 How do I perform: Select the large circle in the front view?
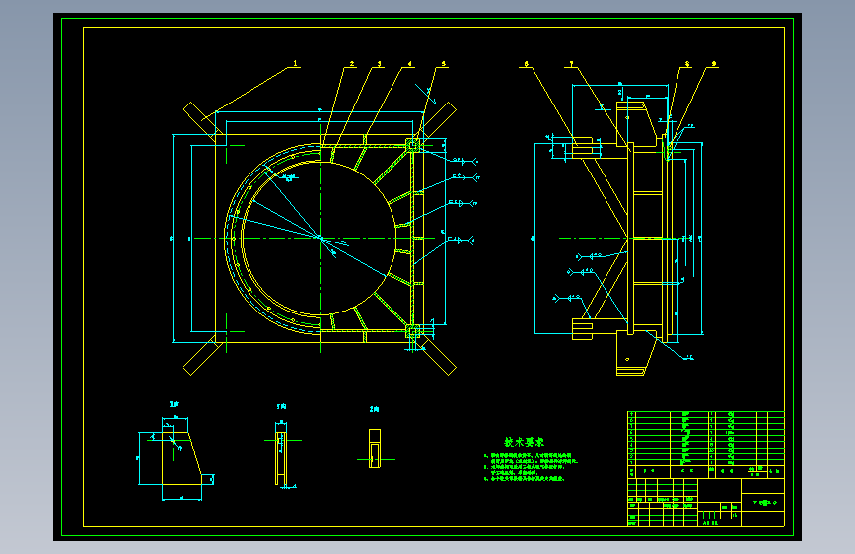click(319, 238)
